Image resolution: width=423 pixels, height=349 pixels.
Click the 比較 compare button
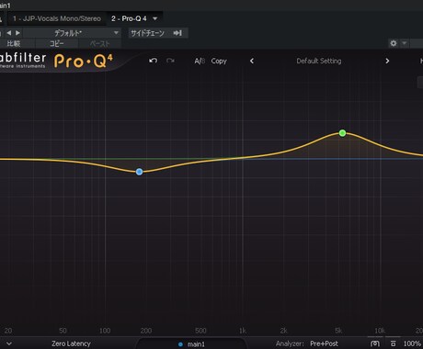pyautogui.click(x=14, y=43)
